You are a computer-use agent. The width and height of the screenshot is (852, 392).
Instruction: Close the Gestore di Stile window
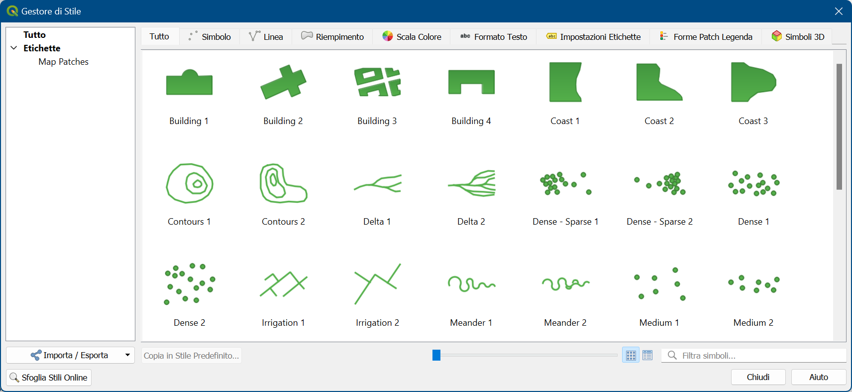pyautogui.click(x=839, y=11)
